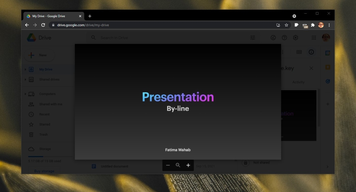Go back to the previous page in Chrome
The height and width of the screenshot is (192, 356).
pyautogui.click(x=27, y=25)
